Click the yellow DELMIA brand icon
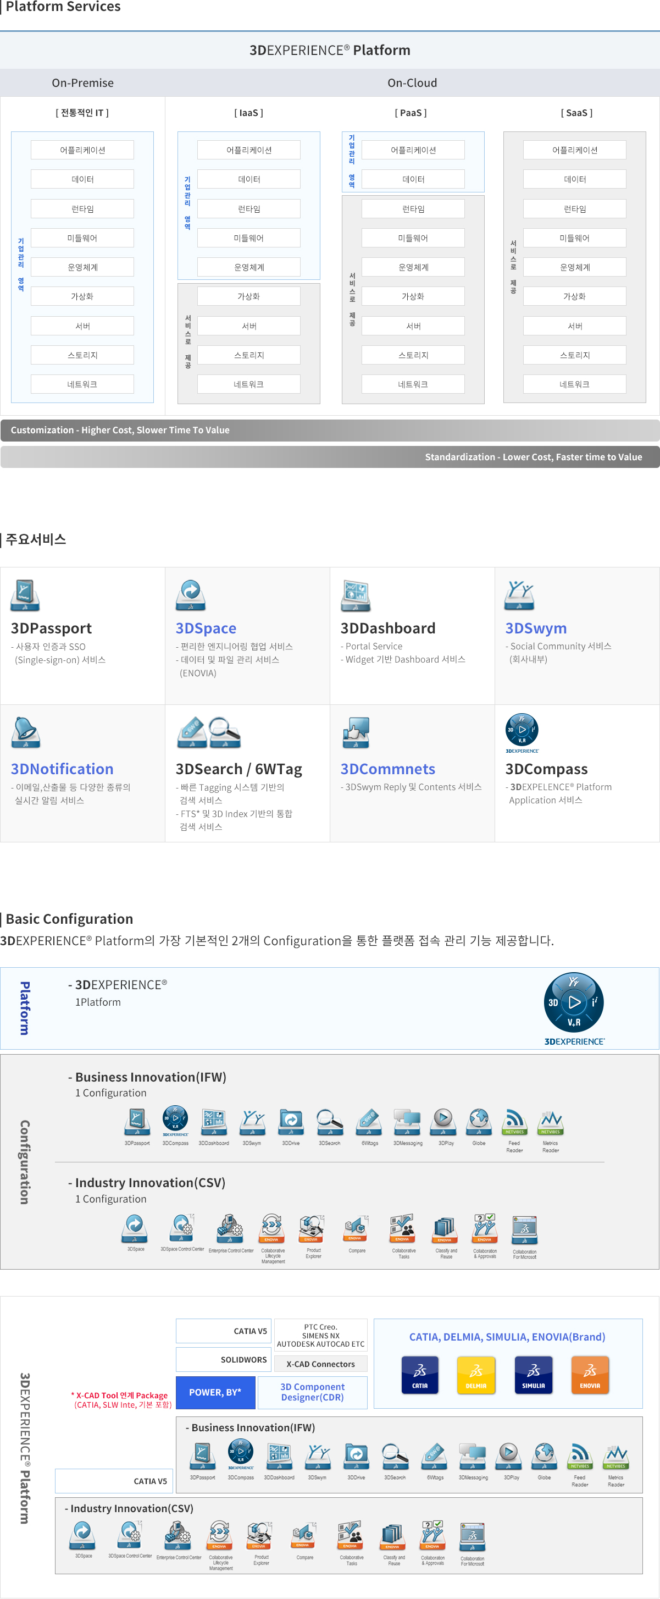 [x=476, y=1375]
